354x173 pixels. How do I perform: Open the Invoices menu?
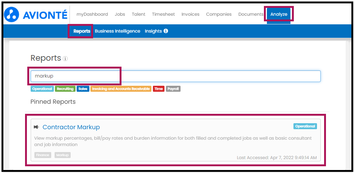(x=191, y=14)
